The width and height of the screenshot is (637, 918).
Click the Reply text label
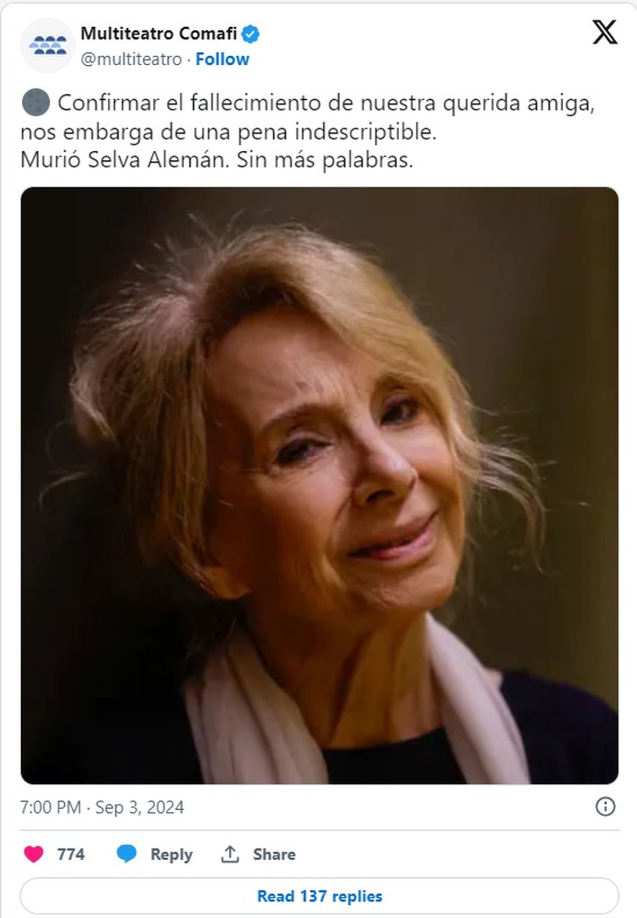(x=171, y=854)
